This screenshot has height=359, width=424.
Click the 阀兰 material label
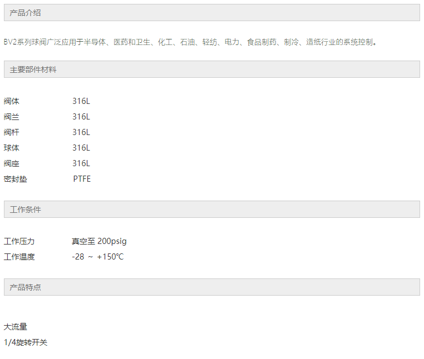point(12,117)
